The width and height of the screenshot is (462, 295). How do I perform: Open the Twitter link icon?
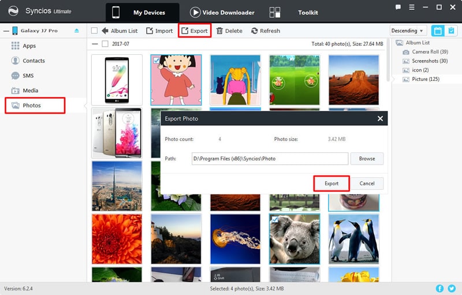coord(452,289)
